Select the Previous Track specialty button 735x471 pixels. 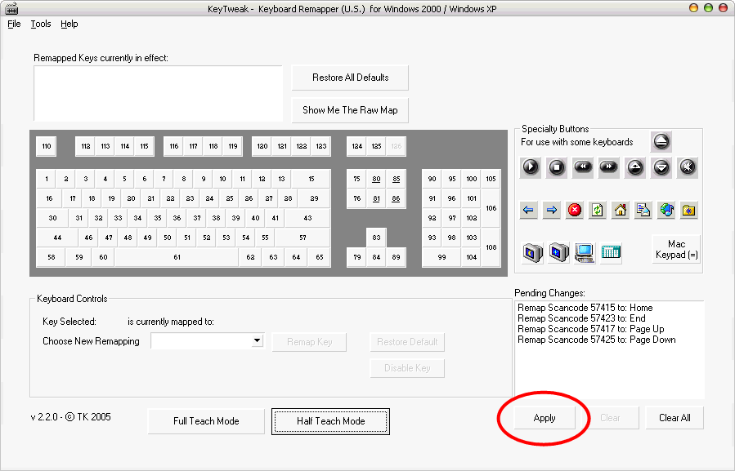[x=583, y=167]
